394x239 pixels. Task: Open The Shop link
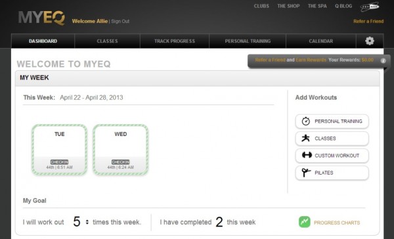[x=288, y=6]
